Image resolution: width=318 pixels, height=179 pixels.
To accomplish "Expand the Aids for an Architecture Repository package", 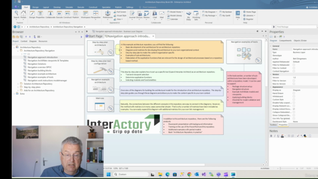I will [18, 90].
